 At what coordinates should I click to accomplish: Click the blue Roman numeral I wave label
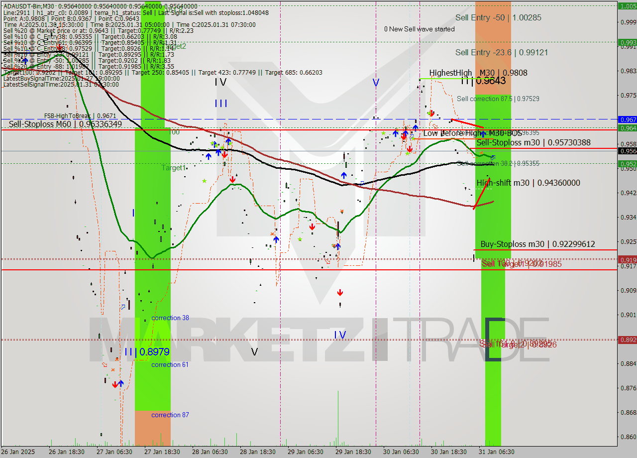coord(133,213)
